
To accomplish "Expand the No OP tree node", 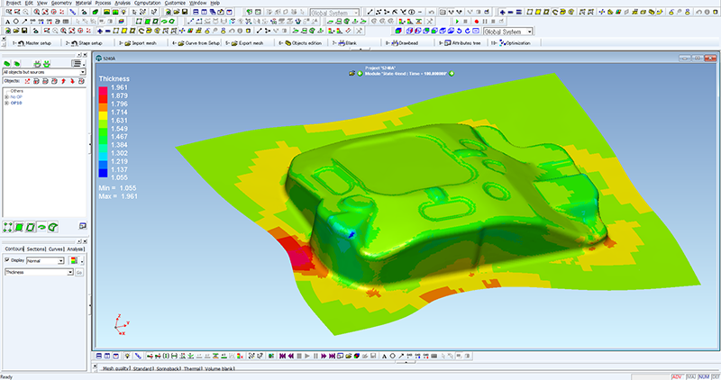I will [7, 97].
